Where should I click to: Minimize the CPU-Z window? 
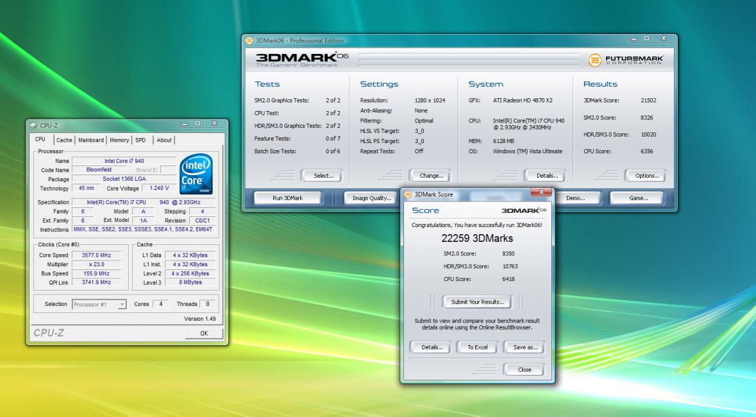tap(185, 124)
